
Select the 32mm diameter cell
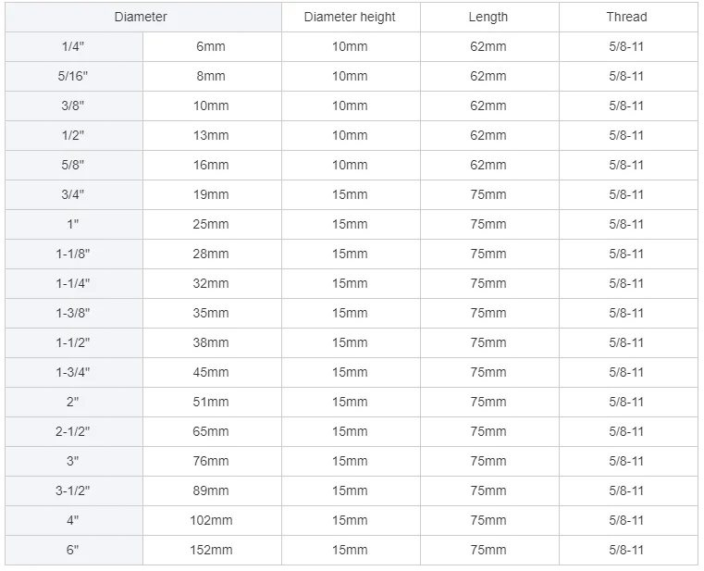(211, 283)
